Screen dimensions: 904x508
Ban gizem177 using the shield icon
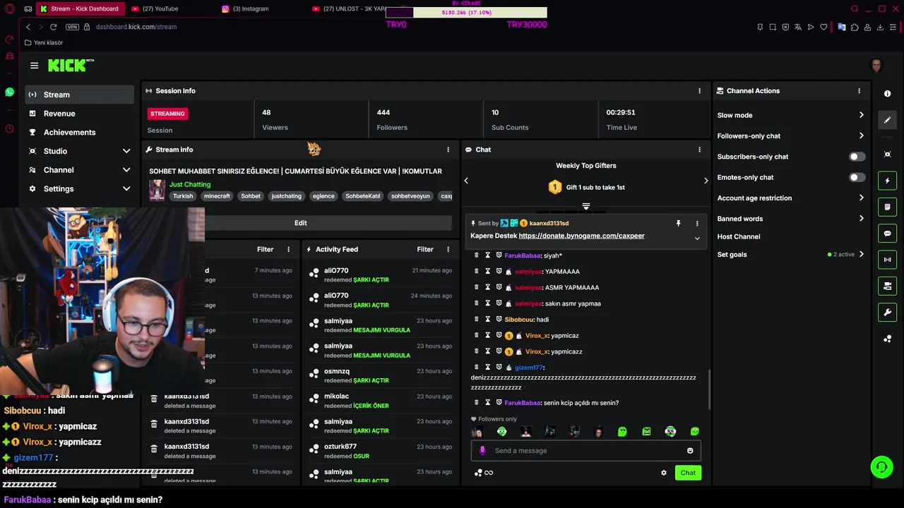[x=499, y=368]
